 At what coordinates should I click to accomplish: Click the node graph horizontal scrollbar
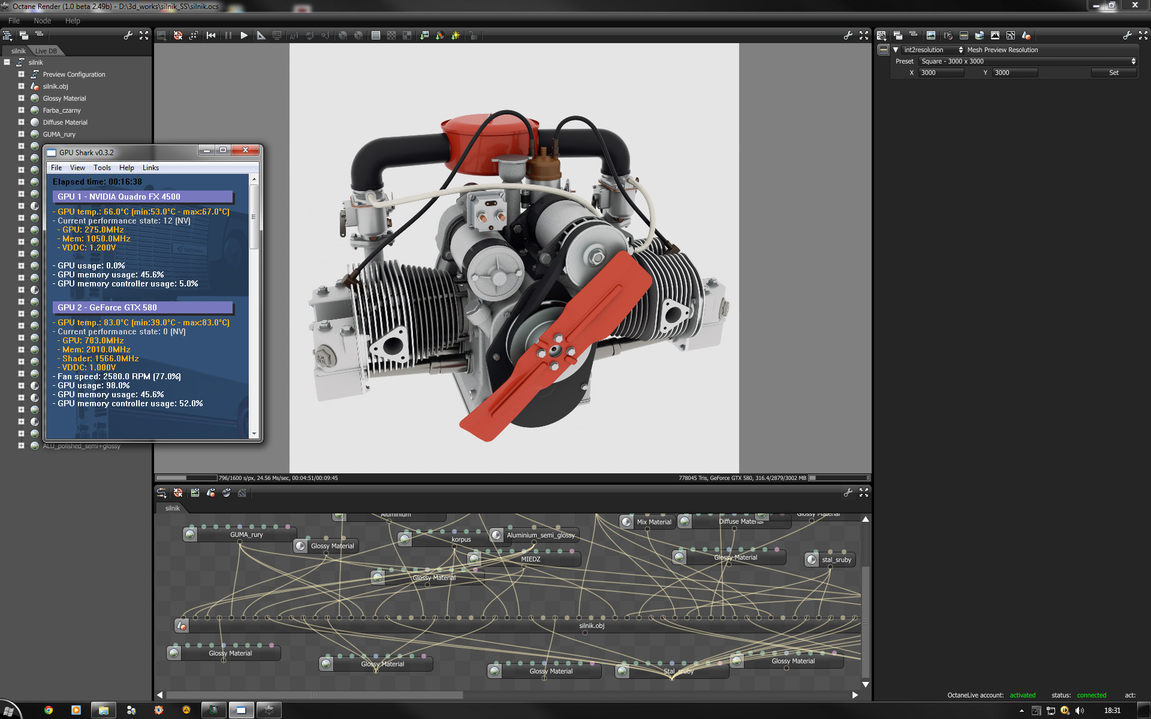314,695
